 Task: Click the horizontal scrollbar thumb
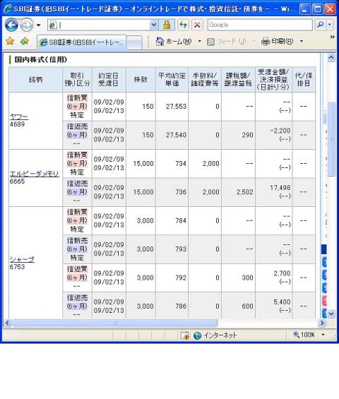115,323
